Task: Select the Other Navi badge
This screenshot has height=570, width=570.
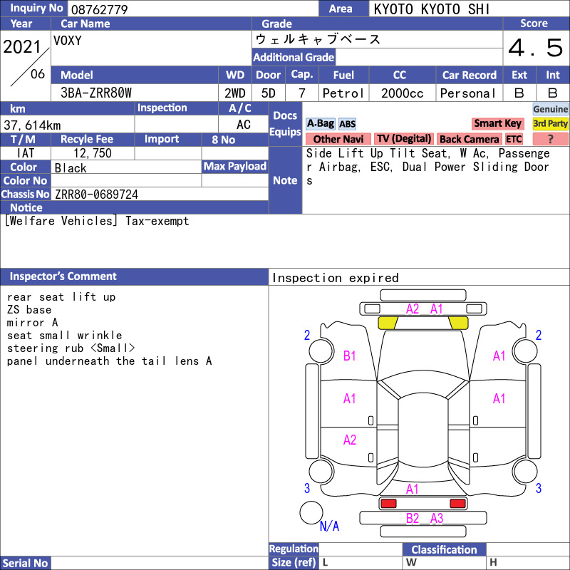Action: 338,139
